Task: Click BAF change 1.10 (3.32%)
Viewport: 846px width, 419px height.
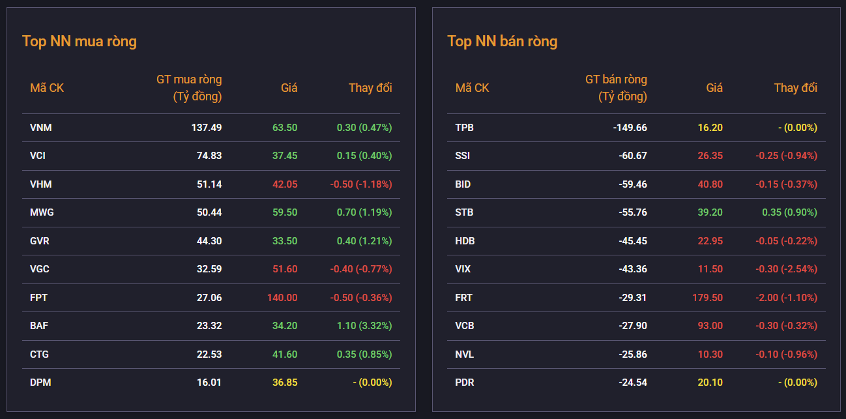Action: coord(364,326)
